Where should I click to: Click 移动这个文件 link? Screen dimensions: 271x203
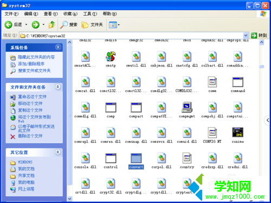pos(30,103)
